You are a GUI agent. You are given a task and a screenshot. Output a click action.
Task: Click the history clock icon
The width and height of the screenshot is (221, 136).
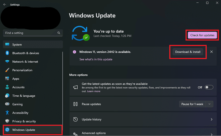tap(75, 119)
